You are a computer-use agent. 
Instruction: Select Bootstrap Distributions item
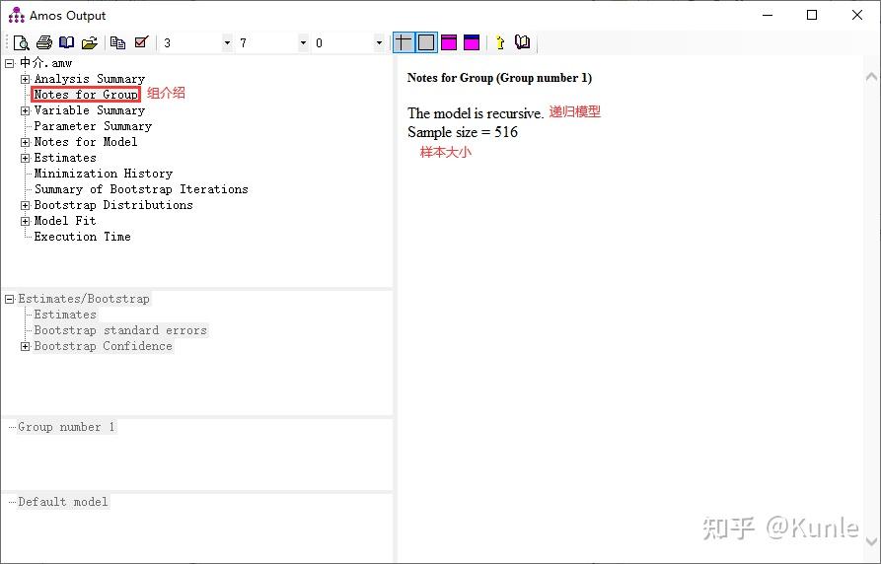(112, 204)
